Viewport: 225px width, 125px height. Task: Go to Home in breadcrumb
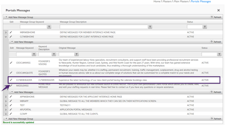tap(157, 1)
